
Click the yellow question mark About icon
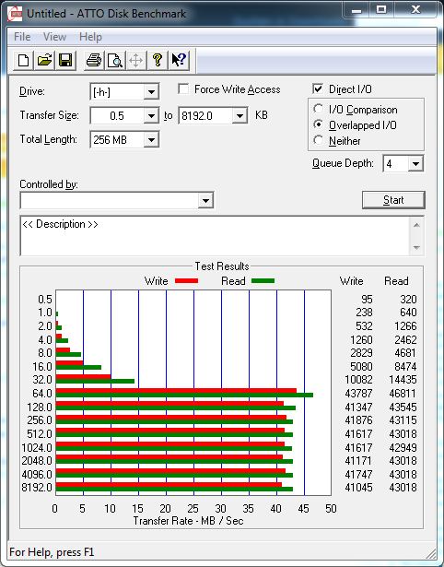pos(158,60)
